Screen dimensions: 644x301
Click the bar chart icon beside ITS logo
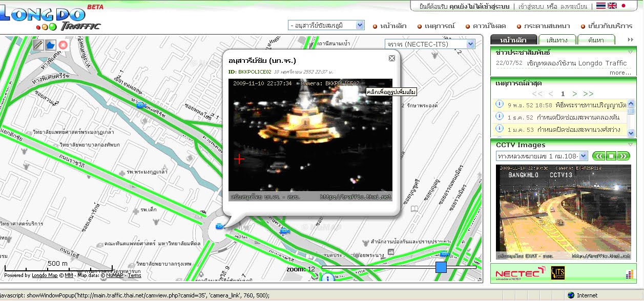pyautogui.click(x=629, y=275)
